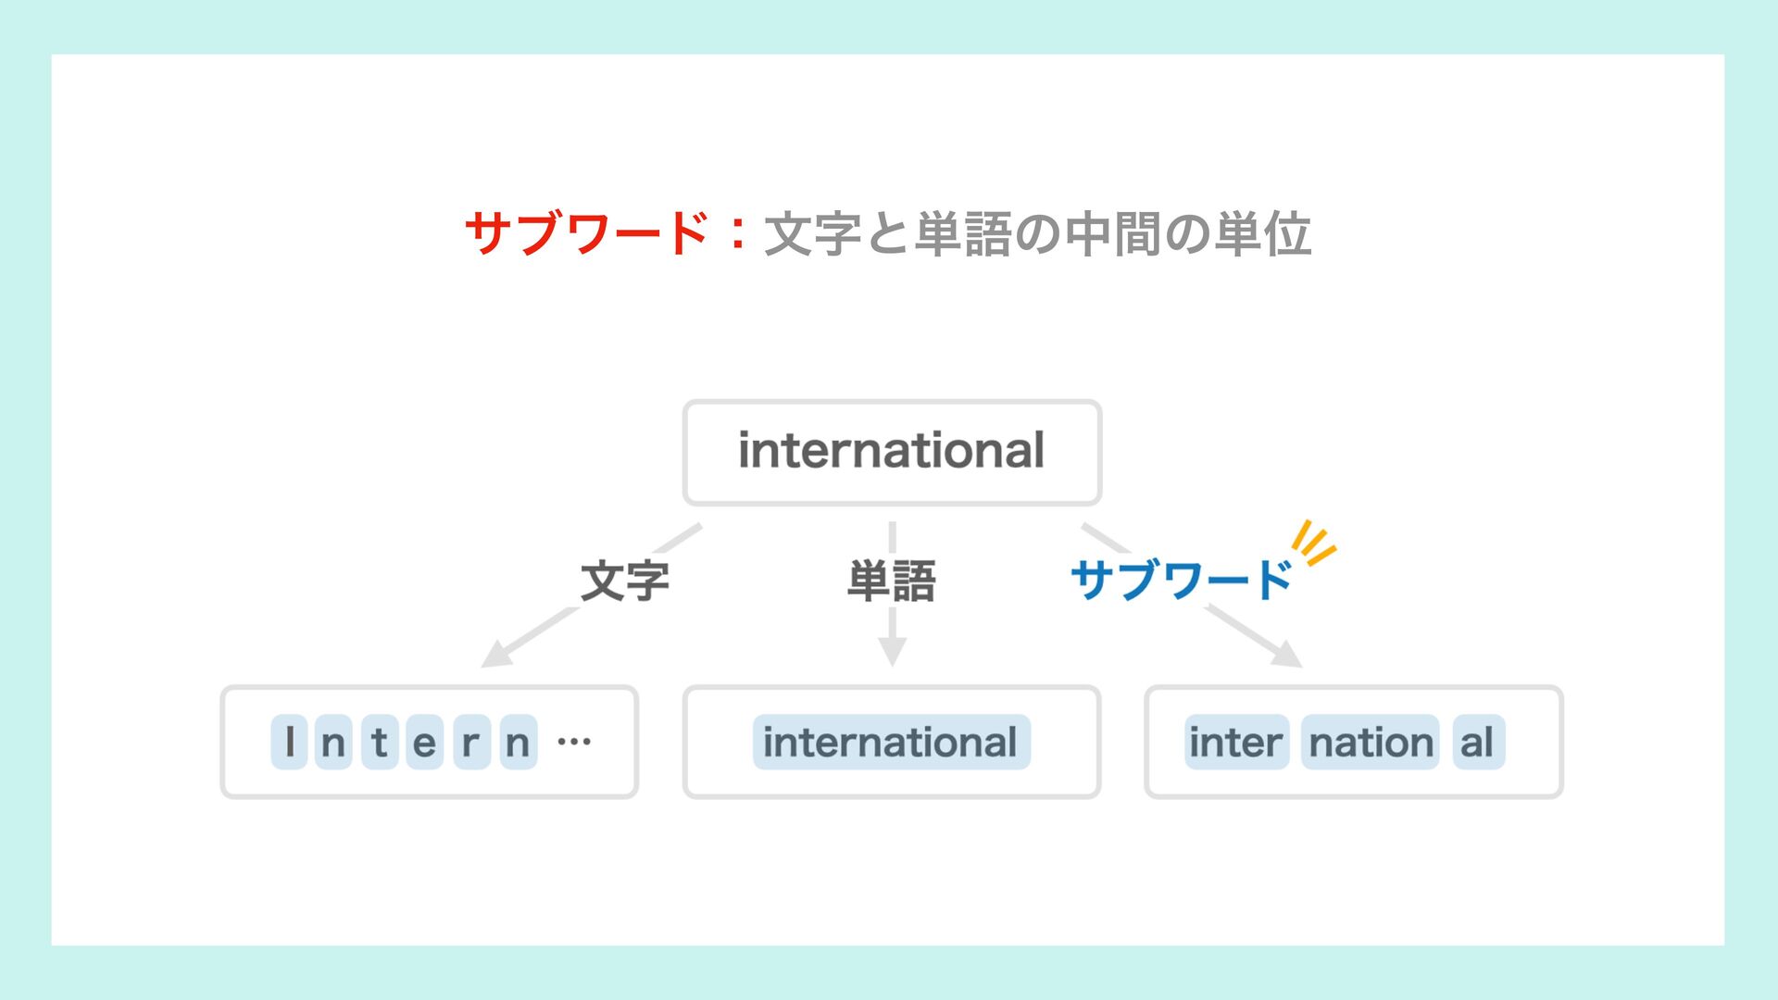
Task: Select the highlighted letter 'r' token
Action: click(x=470, y=742)
